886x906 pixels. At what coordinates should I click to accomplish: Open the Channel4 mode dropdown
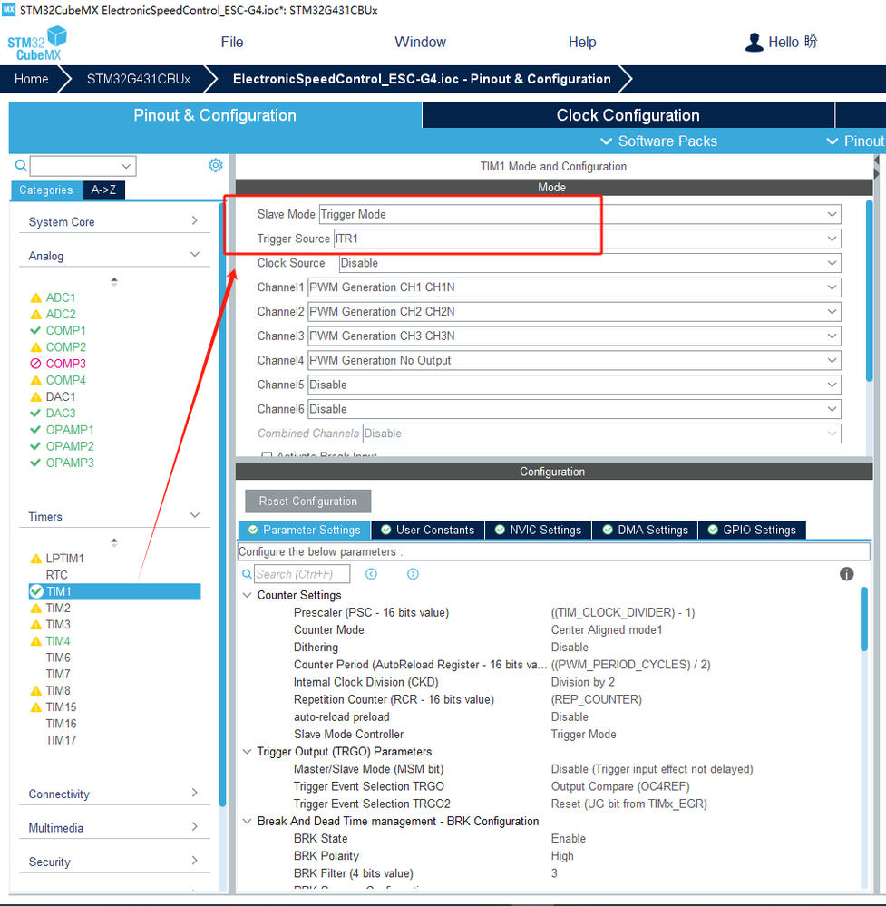click(x=574, y=360)
